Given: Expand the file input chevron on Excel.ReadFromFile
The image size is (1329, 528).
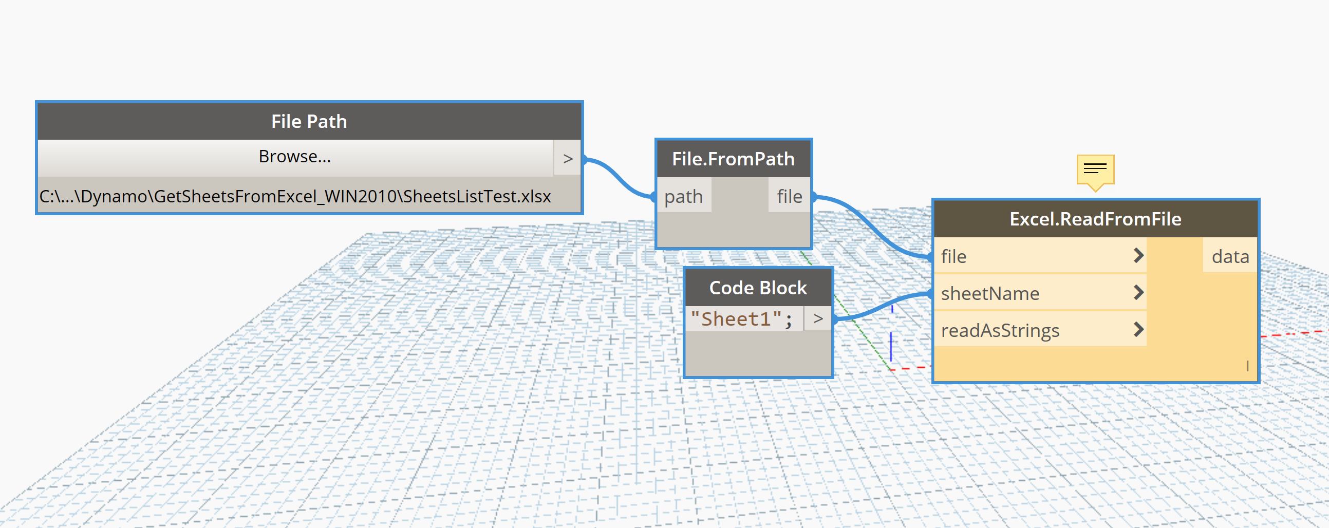Looking at the screenshot, I should tap(1138, 256).
